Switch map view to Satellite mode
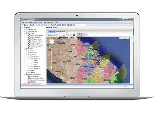The width and height of the screenshot is (154, 116). click(x=126, y=38)
